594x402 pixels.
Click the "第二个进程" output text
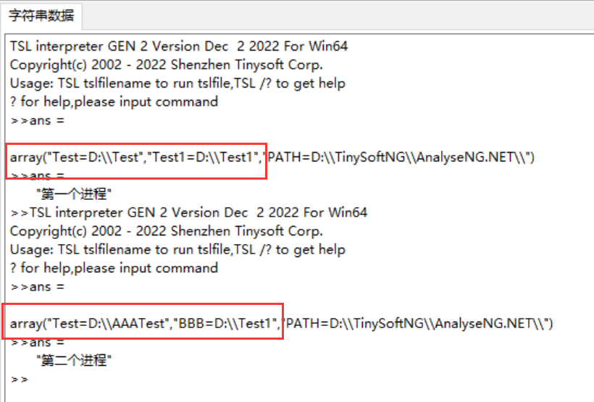click(x=75, y=360)
